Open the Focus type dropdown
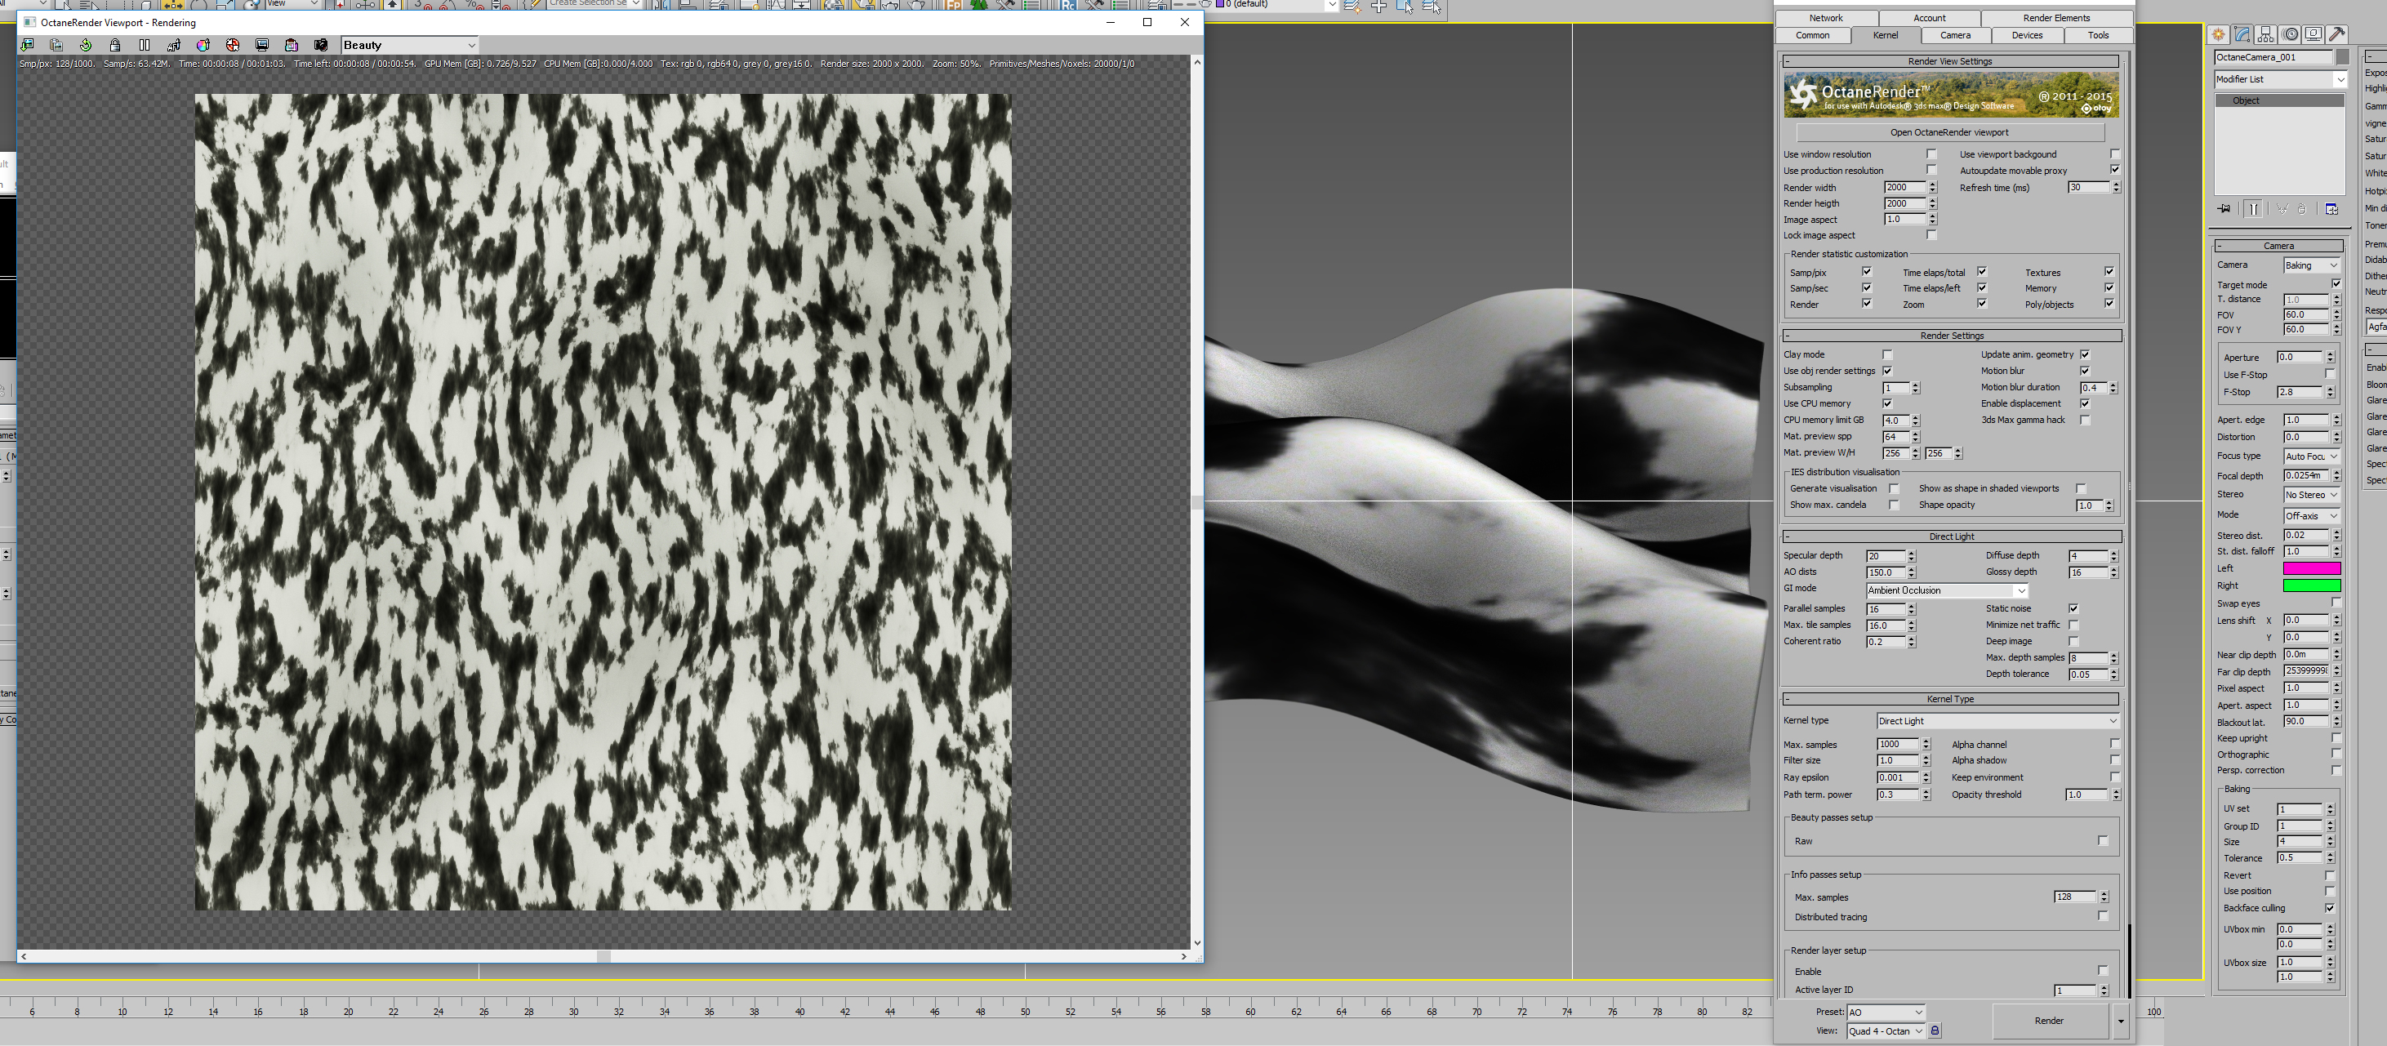The image size is (2387, 1046). coord(2311,456)
